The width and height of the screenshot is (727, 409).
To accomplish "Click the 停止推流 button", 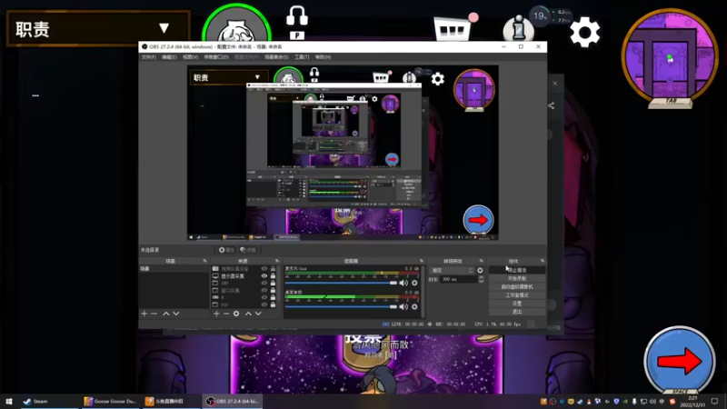I will (x=517, y=270).
